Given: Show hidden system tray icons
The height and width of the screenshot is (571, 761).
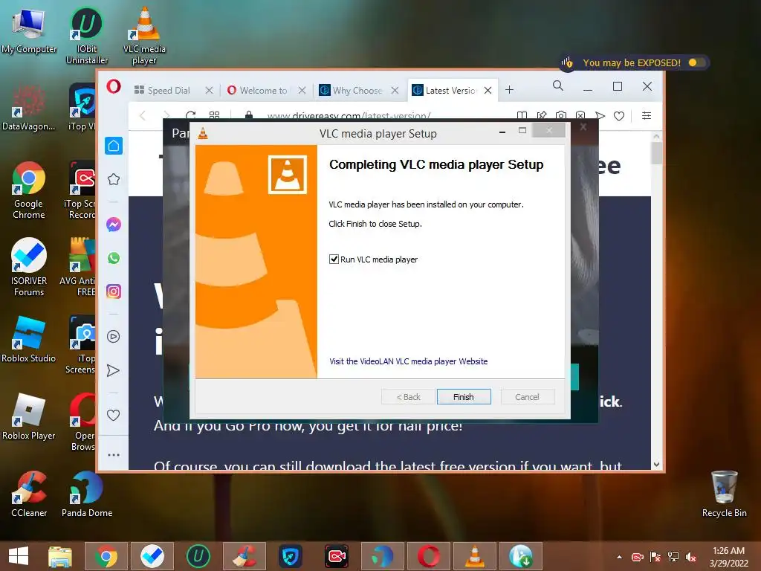Looking at the screenshot, I should click(619, 557).
